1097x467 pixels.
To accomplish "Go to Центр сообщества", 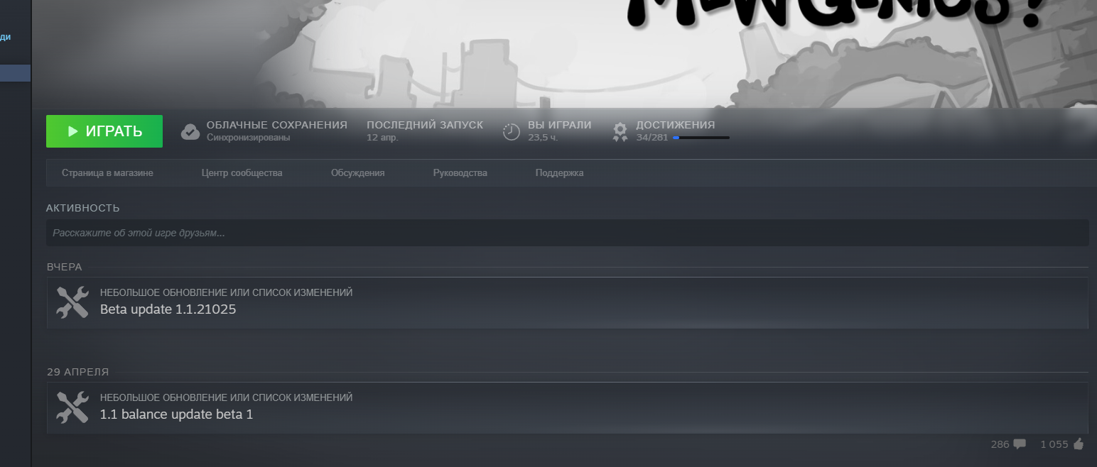I will pyautogui.click(x=242, y=173).
